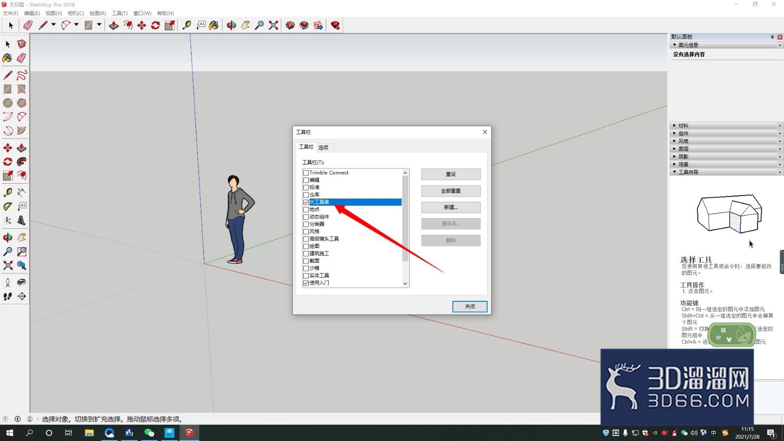The height and width of the screenshot is (441, 784).
Task: Open the 窗口(W) menu
Action: (142, 13)
